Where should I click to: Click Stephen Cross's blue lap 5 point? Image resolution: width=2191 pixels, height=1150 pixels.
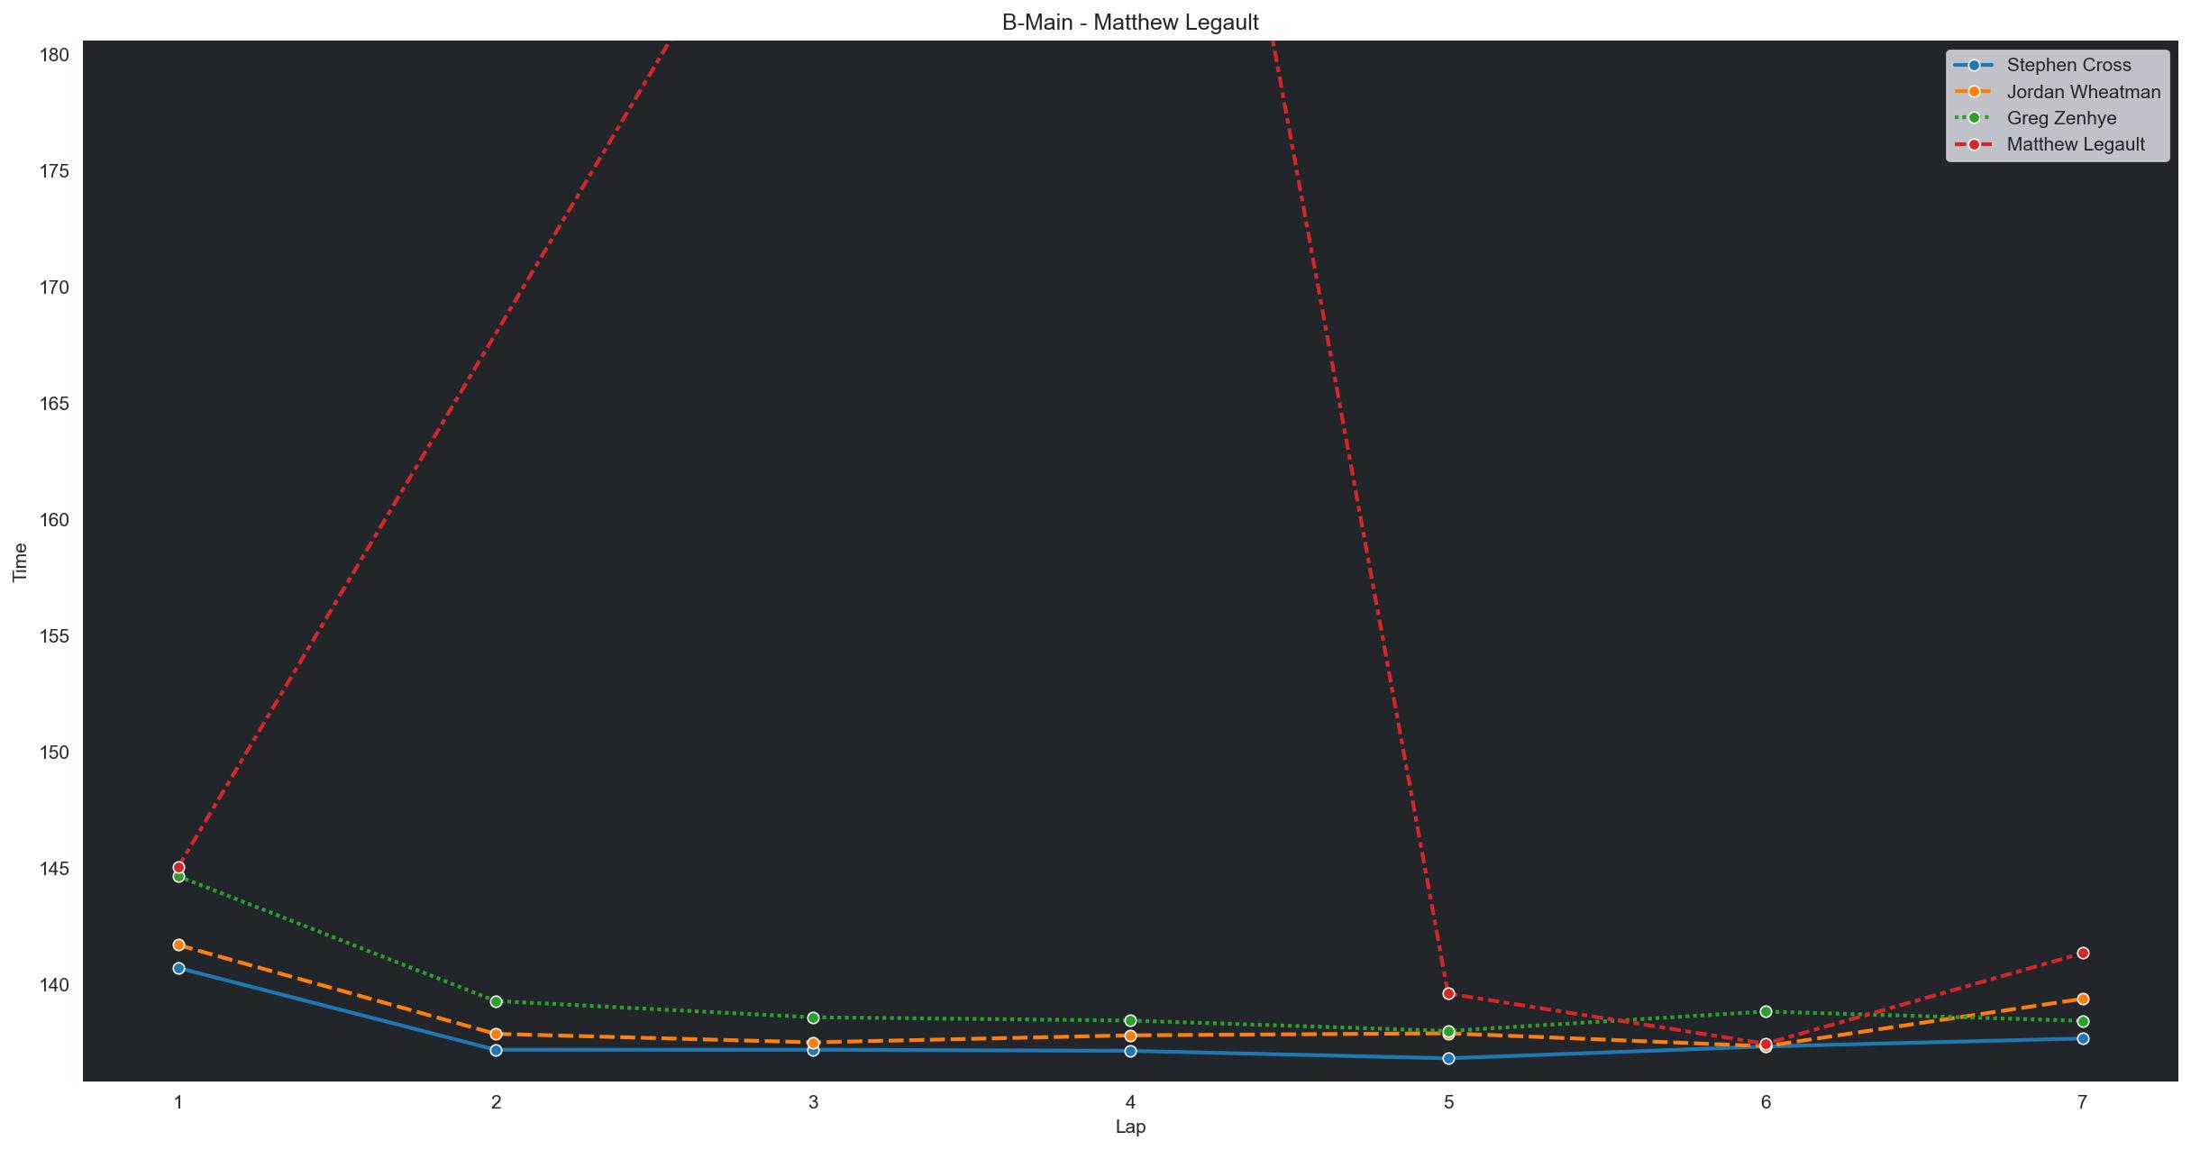tap(1448, 1058)
